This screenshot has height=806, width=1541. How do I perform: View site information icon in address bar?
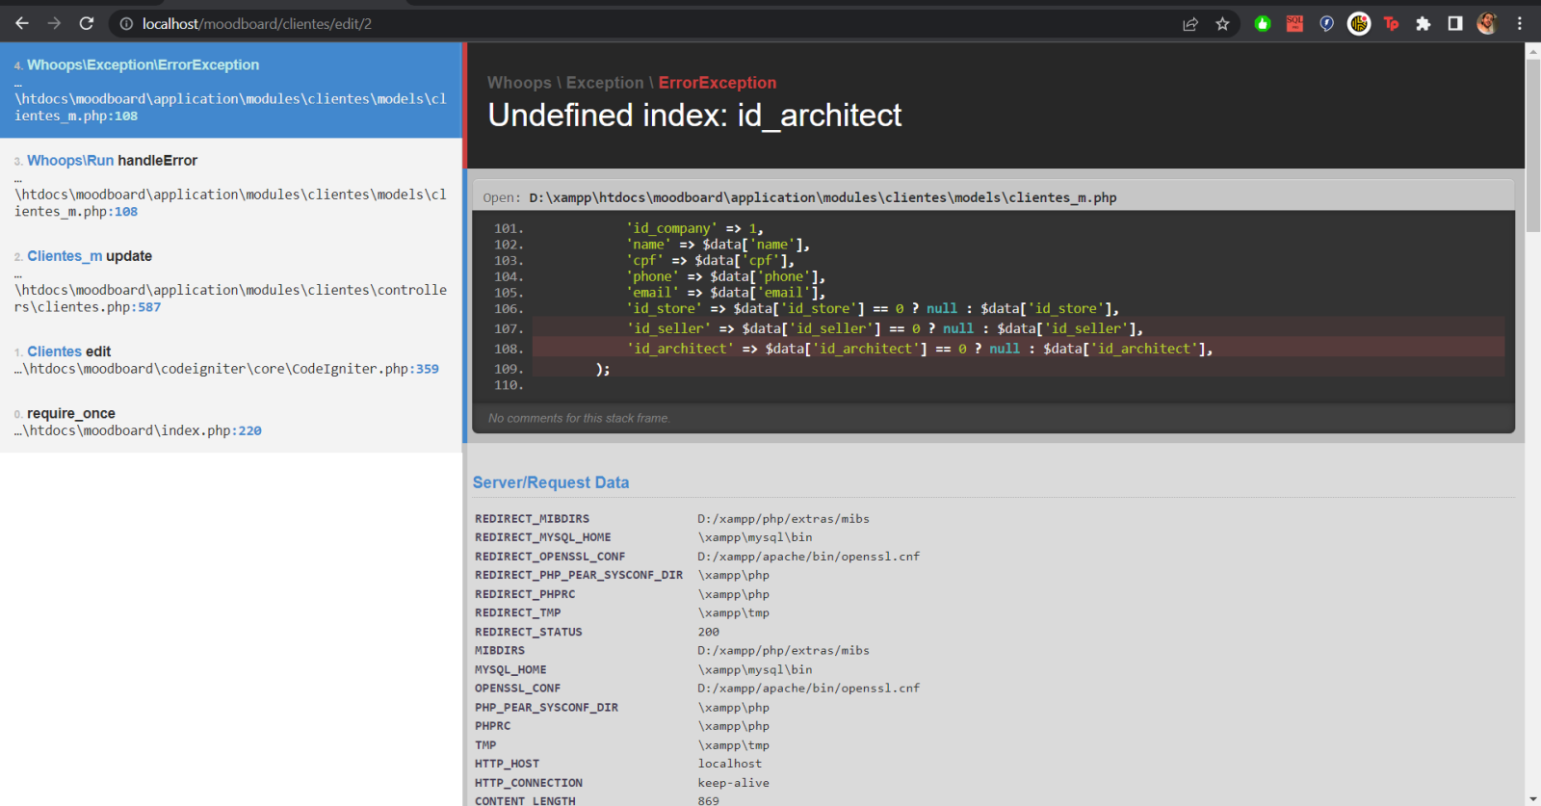tap(126, 24)
